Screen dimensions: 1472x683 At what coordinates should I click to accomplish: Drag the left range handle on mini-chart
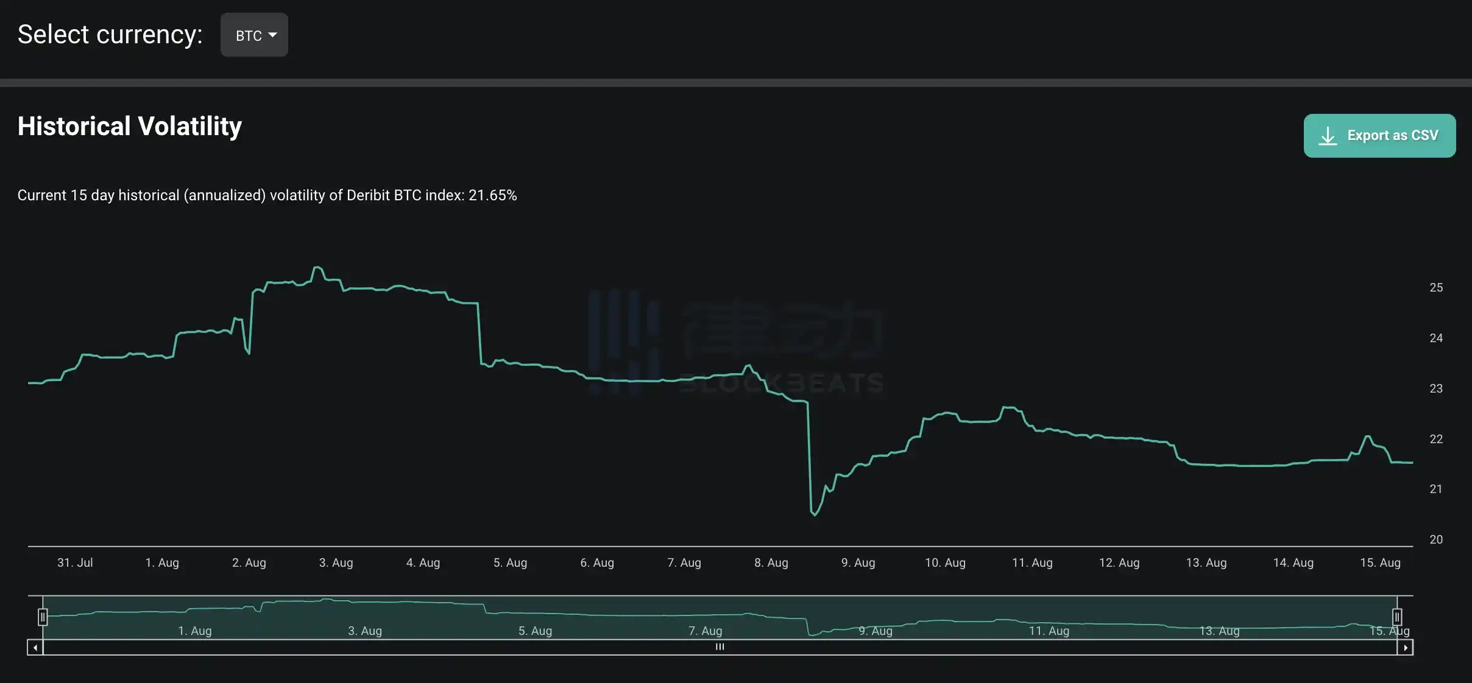[x=41, y=617]
